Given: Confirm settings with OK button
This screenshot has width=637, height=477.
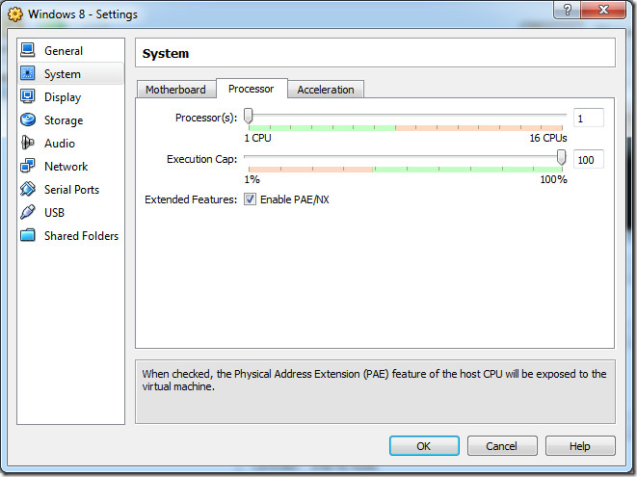Looking at the screenshot, I should (424, 446).
